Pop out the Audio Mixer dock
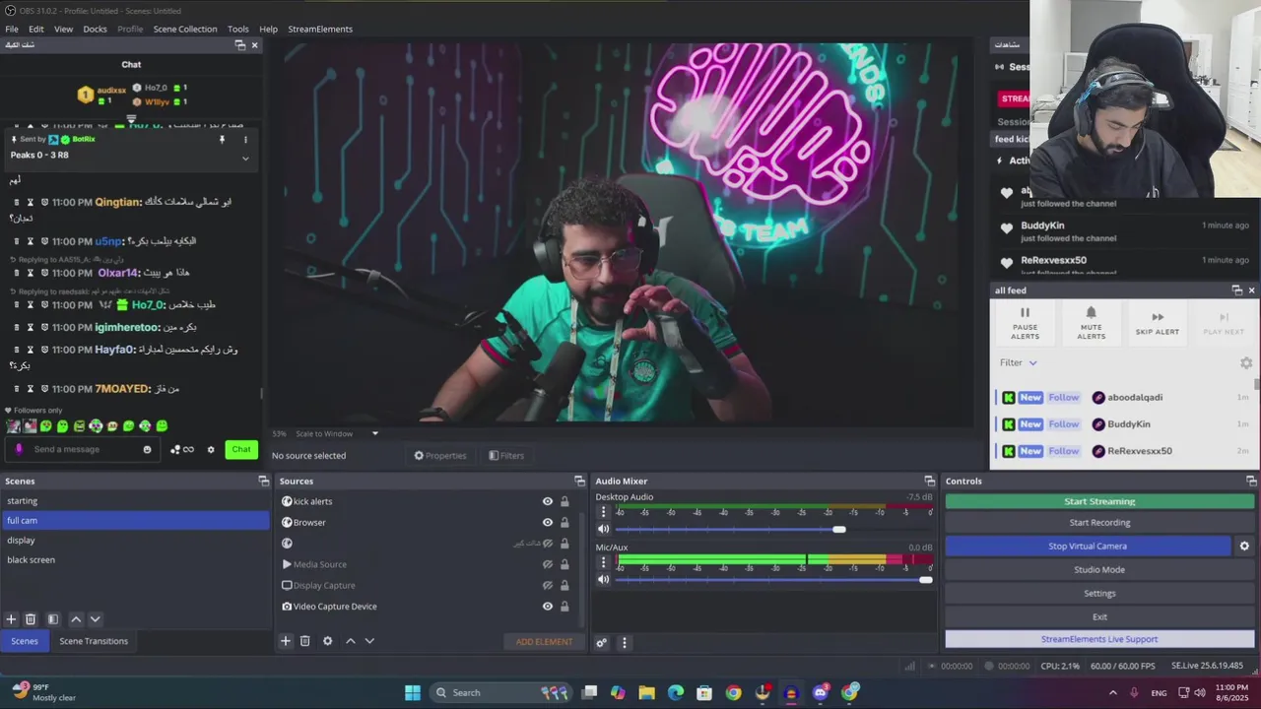This screenshot has width=1261, height=709. coord(929,481)
